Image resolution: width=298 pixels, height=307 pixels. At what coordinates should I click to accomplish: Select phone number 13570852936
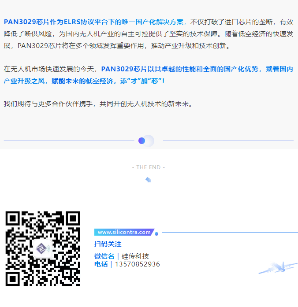pyautogui.click(x=138, y=264)
